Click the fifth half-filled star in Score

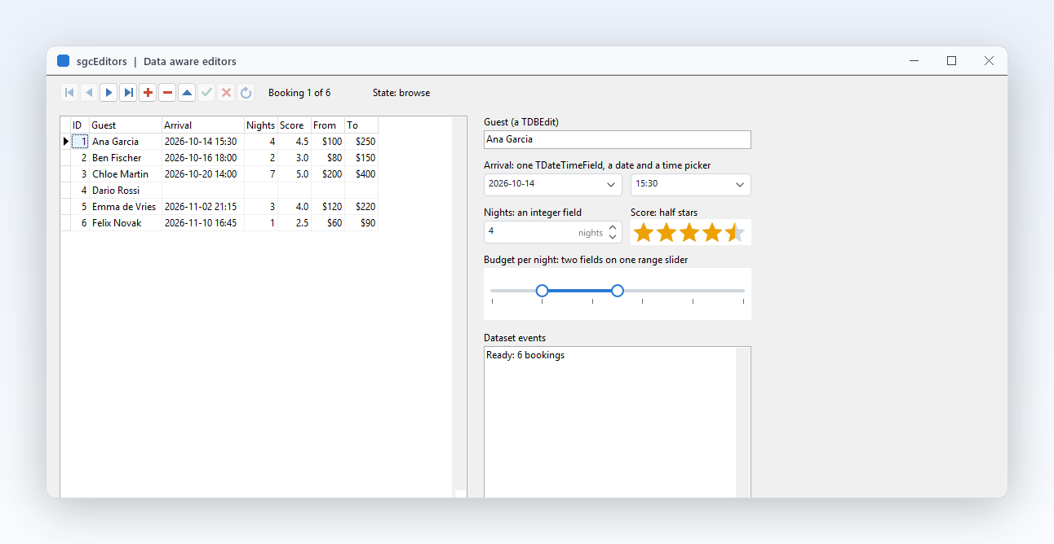(735, 233)
